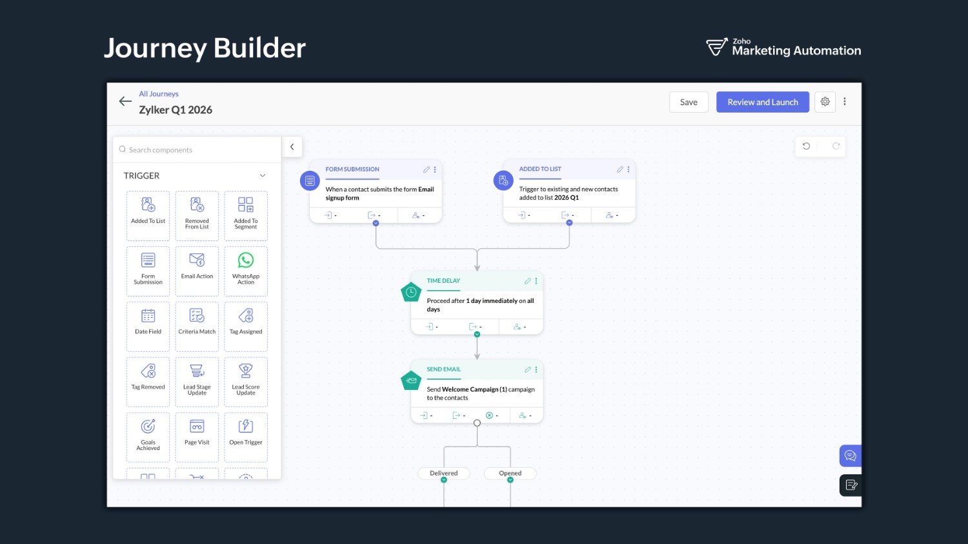The width and height of the screenshot is (968, 544).
Task: Open the chat assistant bubble on the right
Action: pos(850,455)
